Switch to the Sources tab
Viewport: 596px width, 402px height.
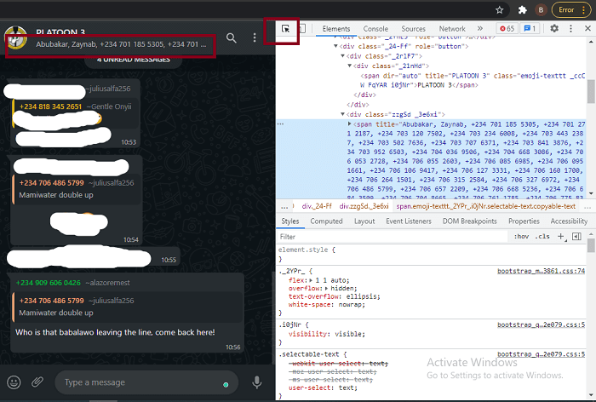tap(413, 28)
